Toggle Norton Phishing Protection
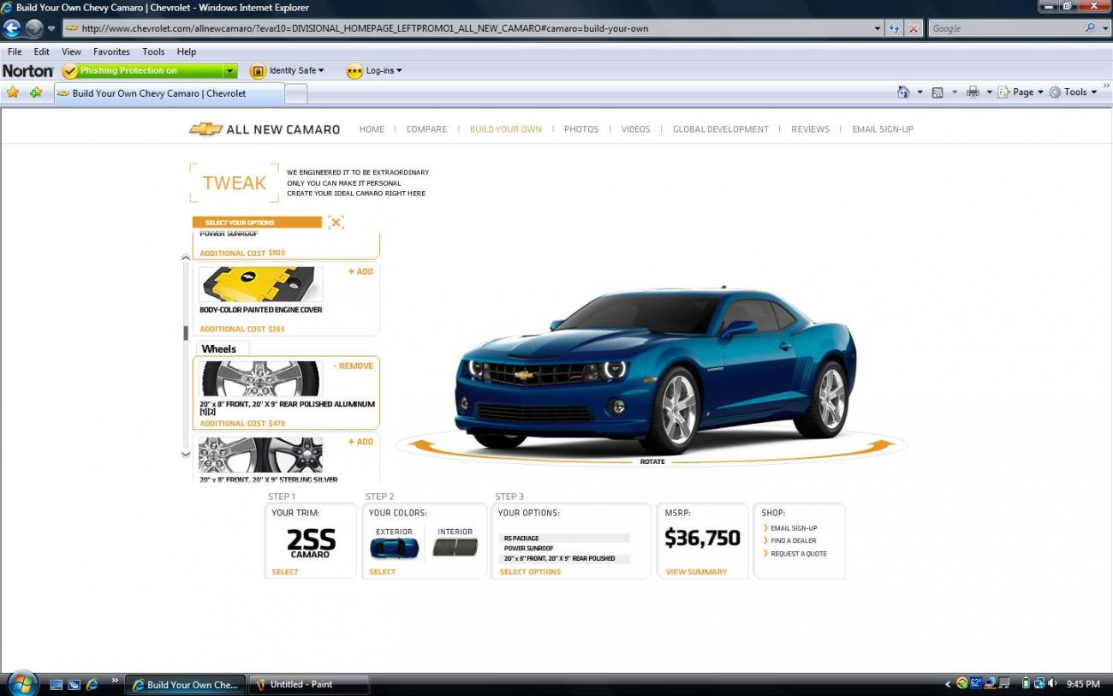Image resolution: width=1113 pixels, height=696 pixels. (x=70, y=70)
